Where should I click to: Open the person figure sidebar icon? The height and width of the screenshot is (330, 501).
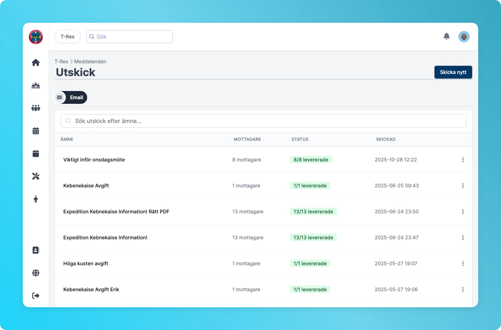(36, 199)
